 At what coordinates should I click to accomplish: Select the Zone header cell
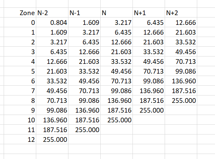[20, 12]
